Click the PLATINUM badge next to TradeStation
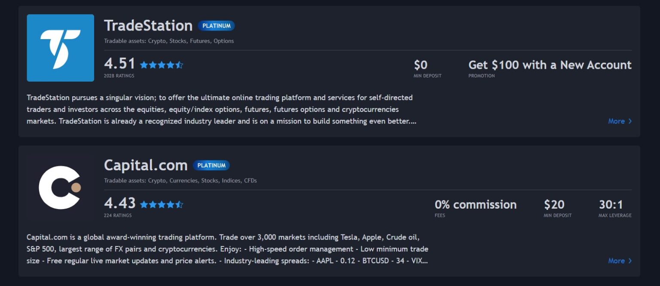The image size is (660, 286). pyautogui.click(x=216, y=26)
